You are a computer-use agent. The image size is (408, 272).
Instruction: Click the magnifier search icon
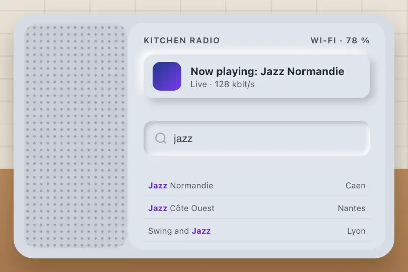pos(161,138)
